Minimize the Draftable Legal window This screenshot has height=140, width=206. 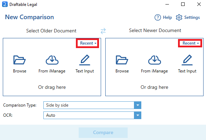click(x=167, y=4)
